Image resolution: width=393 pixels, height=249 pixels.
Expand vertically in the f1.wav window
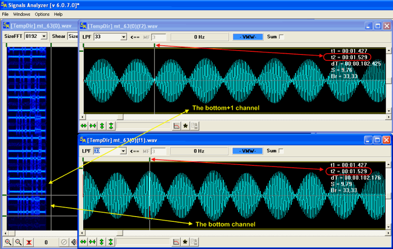102,242
